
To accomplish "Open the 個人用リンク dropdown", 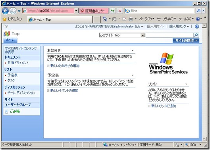I will [179, 26].
